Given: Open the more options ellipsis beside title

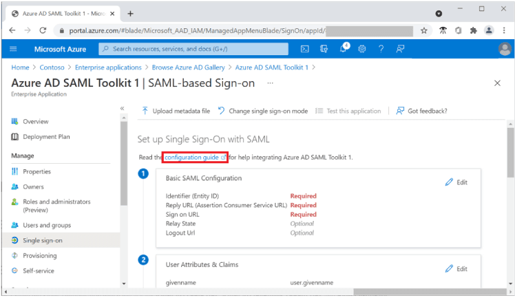Looking at the screenshot, I should (270, 83).
